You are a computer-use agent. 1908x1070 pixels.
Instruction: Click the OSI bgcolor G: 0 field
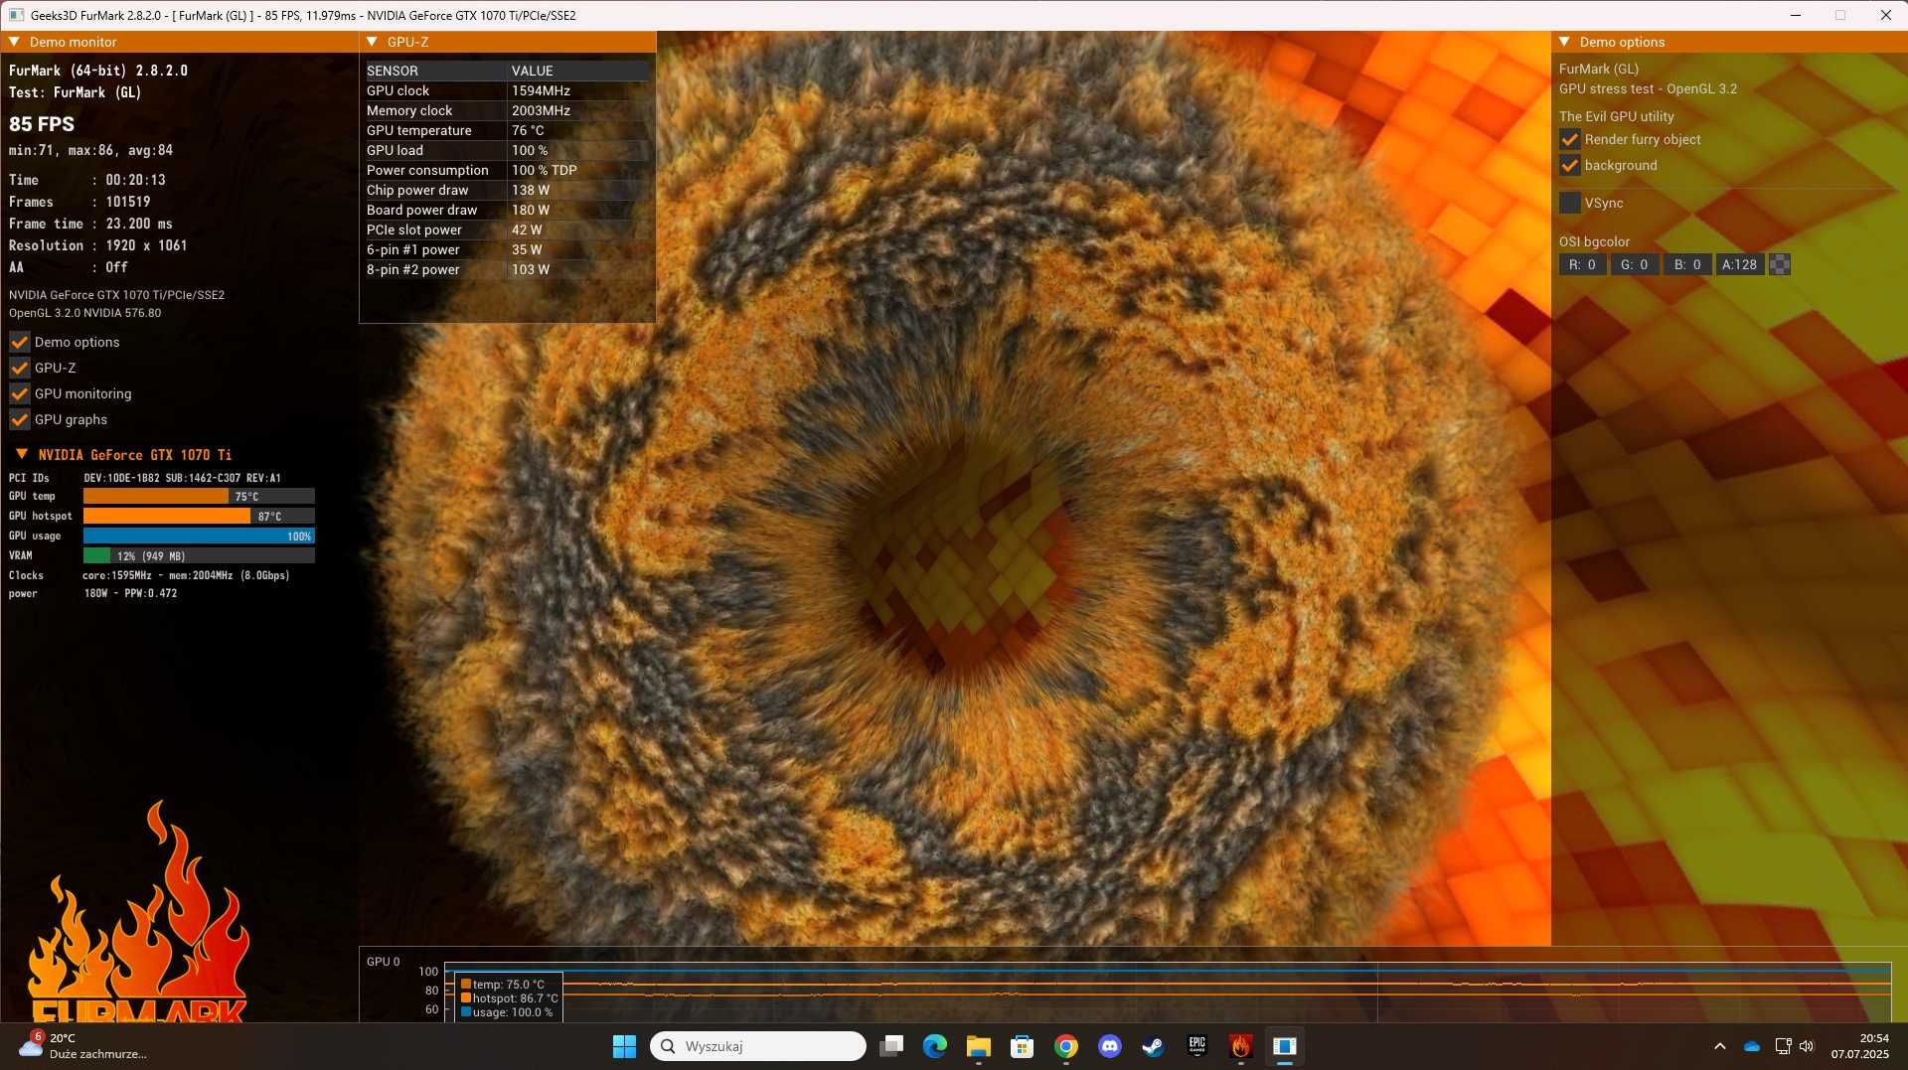1635,264
